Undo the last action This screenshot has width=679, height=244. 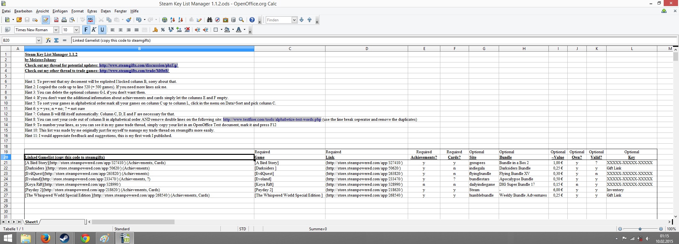138,20
